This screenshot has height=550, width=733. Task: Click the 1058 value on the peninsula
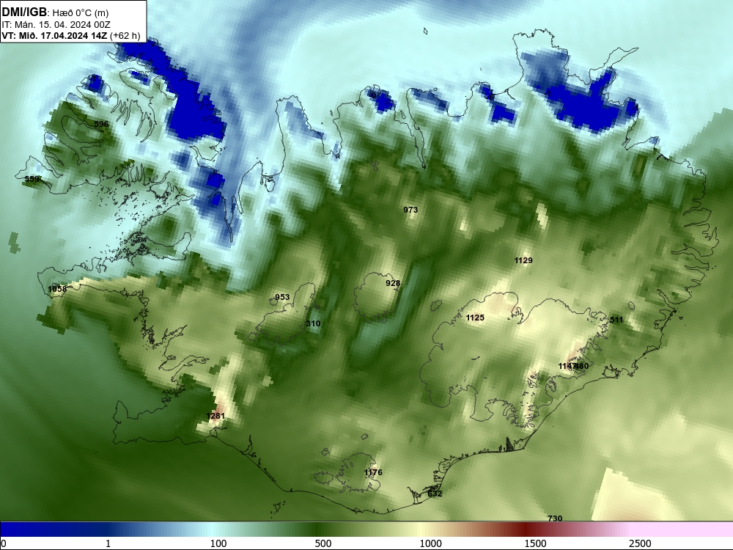tap(57, 289)
